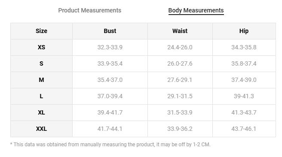Click the manual measuring disclaimer note

tap(110, 145)
